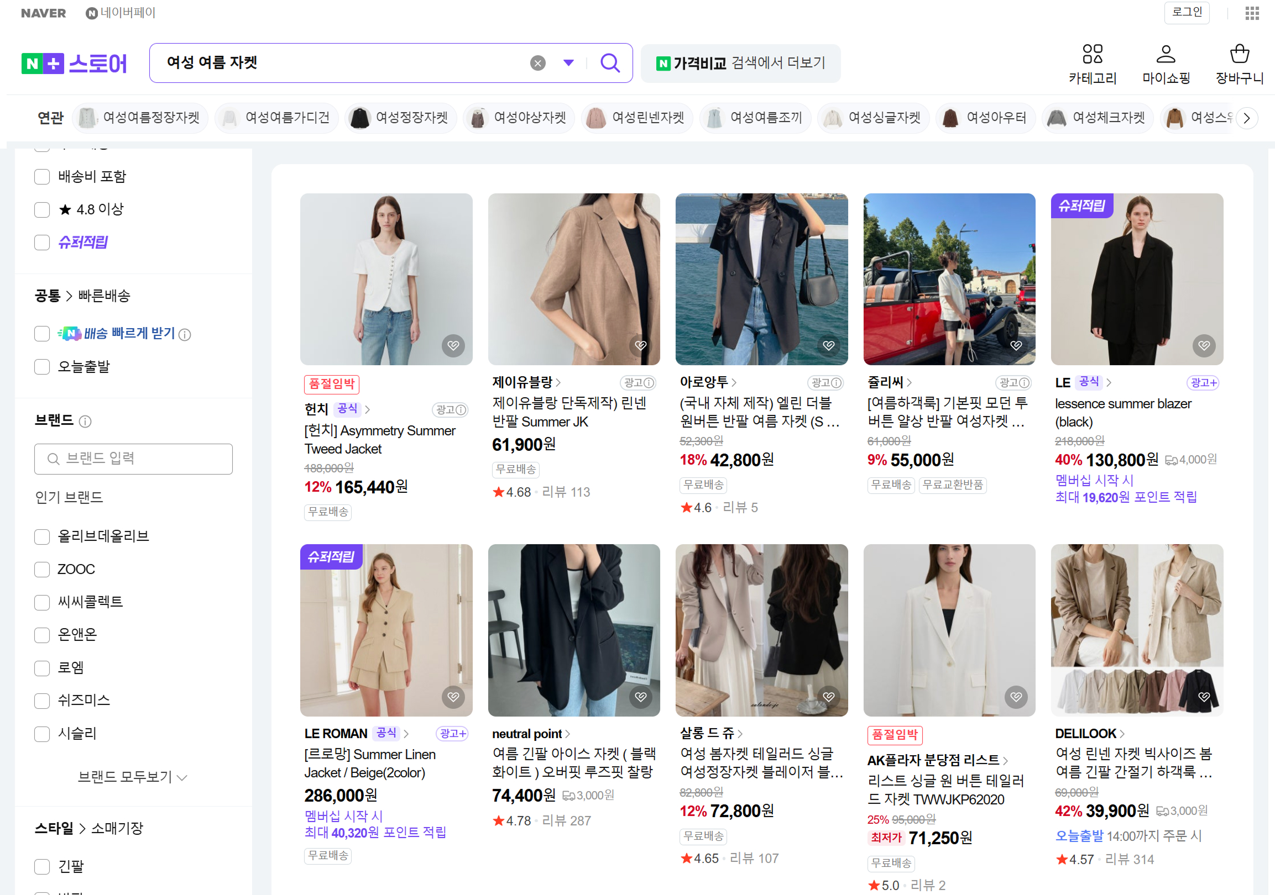This screenshot has width=1275, height=895.
Task: Check the 씨씨콜렉트 brand
Action: click(42, 602)
